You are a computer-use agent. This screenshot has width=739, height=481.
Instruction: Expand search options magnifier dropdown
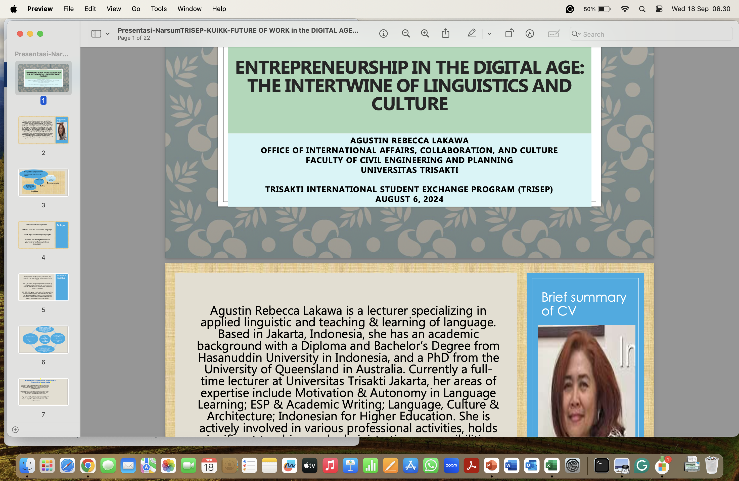click(576, 34)
